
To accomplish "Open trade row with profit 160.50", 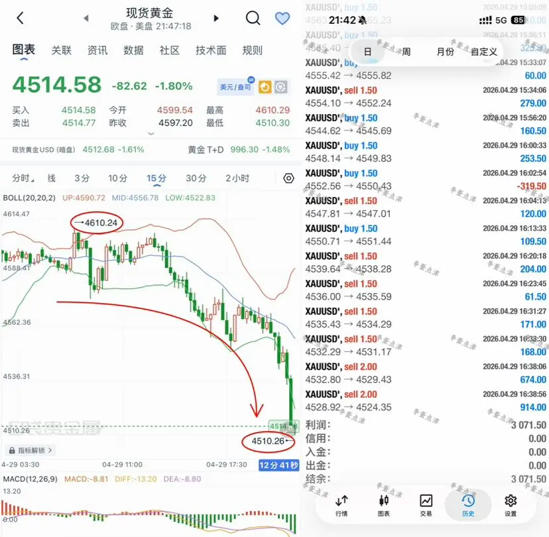I will (426, 124).
